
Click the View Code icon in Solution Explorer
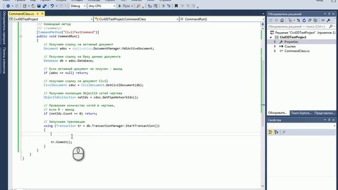click(x=323, y=21)
